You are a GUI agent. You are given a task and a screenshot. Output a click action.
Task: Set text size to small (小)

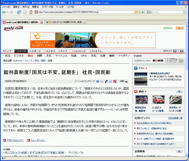point(175,51)
